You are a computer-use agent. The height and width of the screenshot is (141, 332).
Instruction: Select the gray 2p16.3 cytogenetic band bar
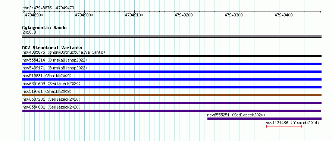point(172,36)
